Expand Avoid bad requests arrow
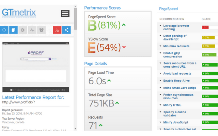The width and height of the screenshot is (218, 136). (x=160, y=73)
